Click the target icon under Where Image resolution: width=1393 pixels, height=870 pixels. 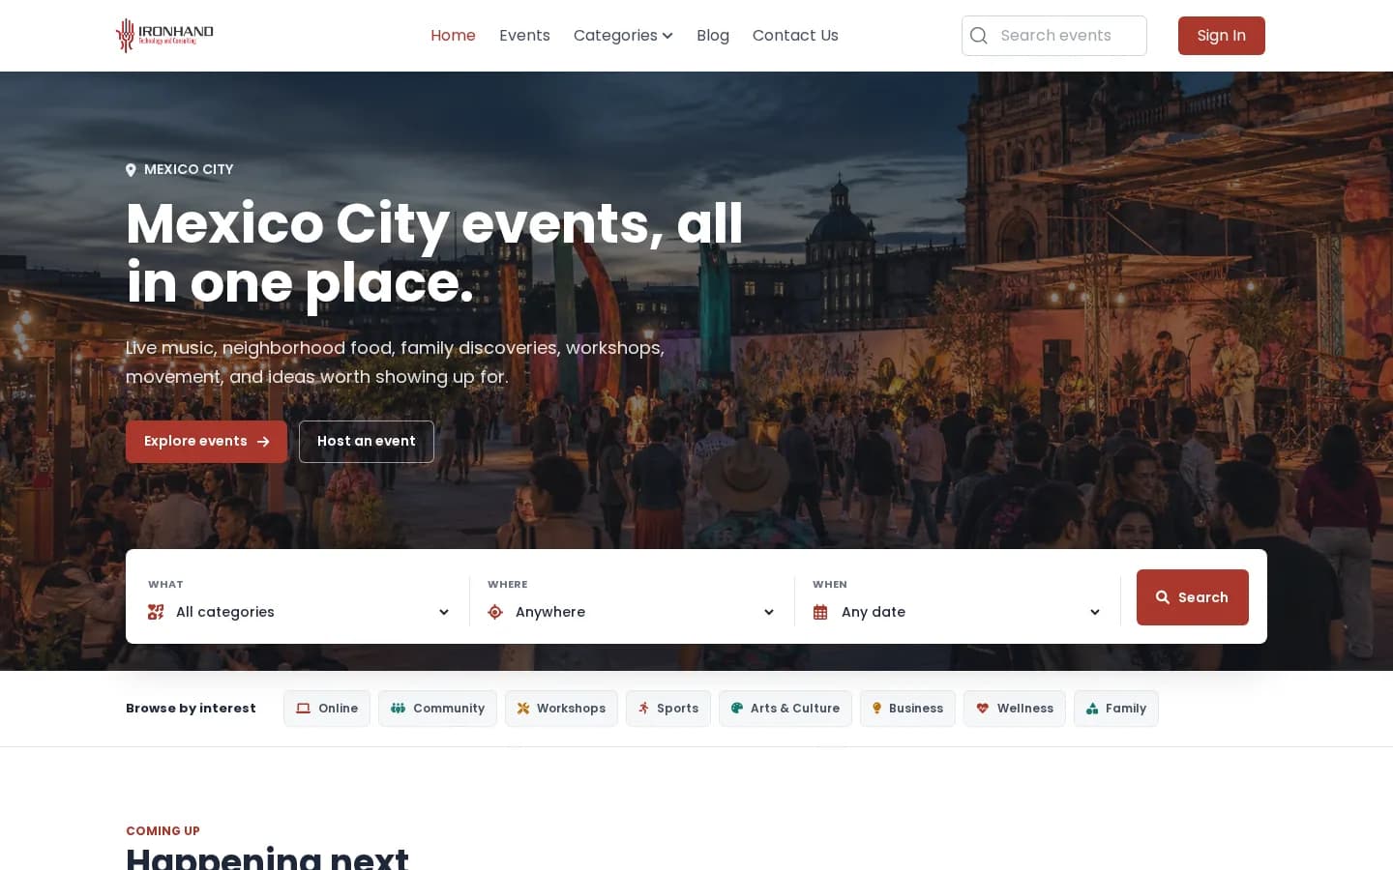(495, 612)
